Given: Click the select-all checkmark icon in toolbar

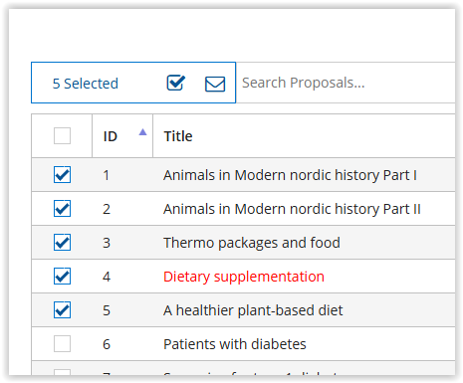Looking at the screenshot, I should [176, 83].
